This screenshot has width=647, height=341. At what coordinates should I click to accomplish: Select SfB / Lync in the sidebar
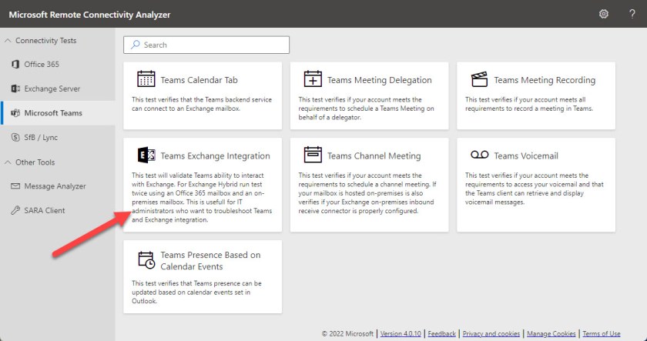pyautogui.click(x=57, y=137)
